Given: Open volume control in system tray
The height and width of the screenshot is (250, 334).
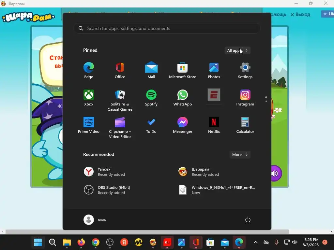Looking at the screenshot, I should 295,242.
